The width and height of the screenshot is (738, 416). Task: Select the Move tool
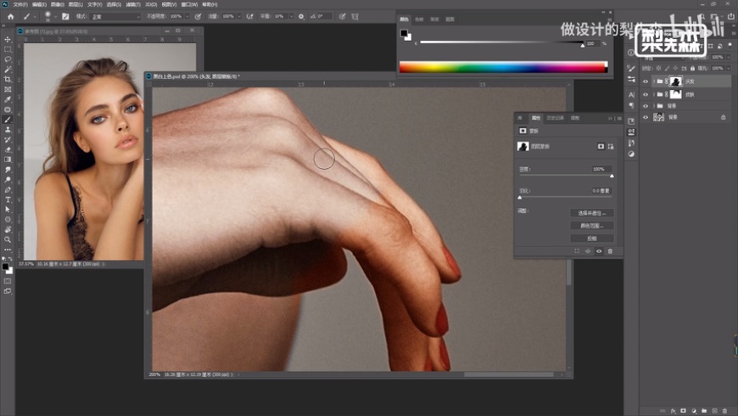tap(8, 39)
